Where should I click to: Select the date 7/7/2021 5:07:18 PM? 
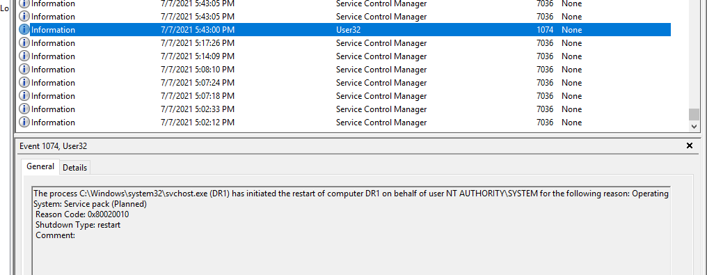tap(198, 96)
